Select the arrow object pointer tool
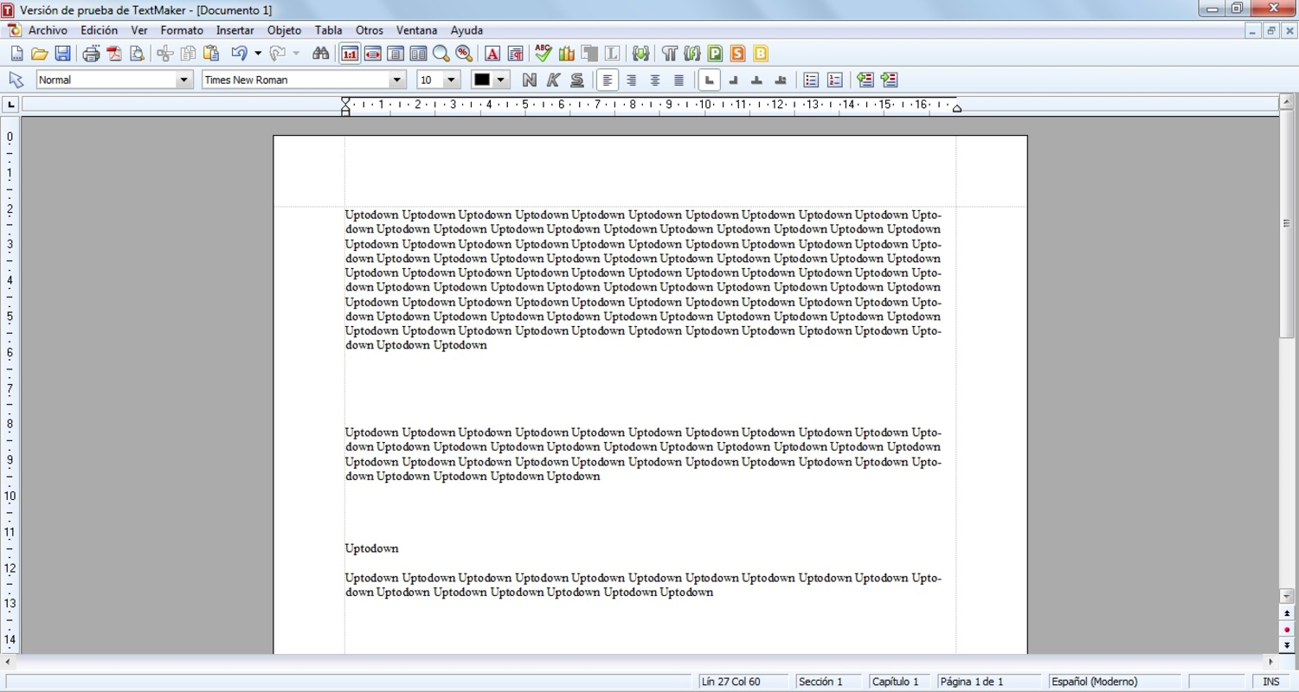The image size is (1299, 692). [16, 80]
